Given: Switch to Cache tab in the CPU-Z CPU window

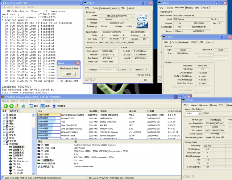Looking at the screenshot, I should click(95, 8).
